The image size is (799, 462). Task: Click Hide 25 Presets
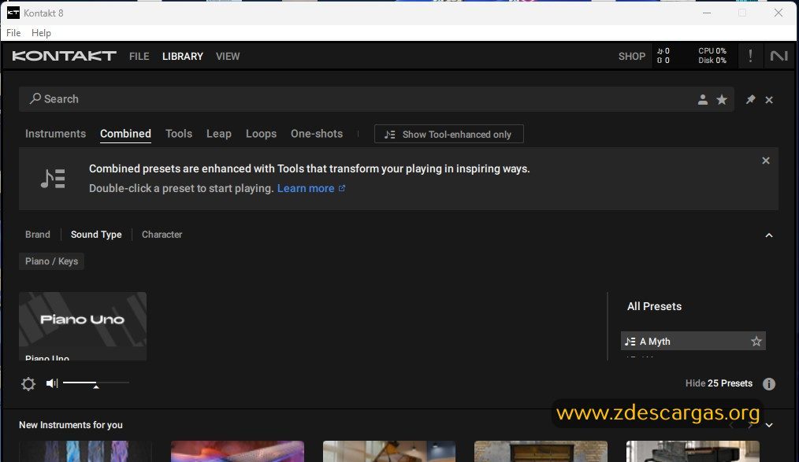[x=719, y=383]
